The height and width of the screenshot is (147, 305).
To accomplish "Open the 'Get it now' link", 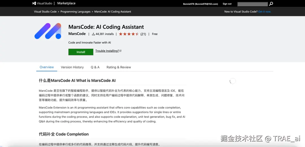I will pyautogui.click(x=265, y=12).
